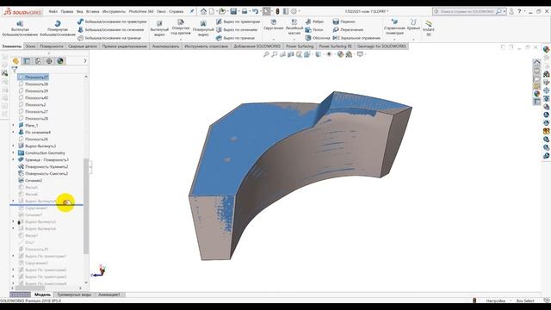Expand the manager panel tabs arrow
This screenshot has height=310, width=551.
pos(85,61)
